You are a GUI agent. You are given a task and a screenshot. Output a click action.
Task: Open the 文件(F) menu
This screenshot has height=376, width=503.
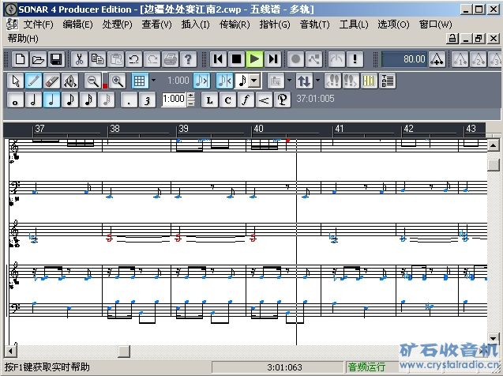[x=38, y=24]
